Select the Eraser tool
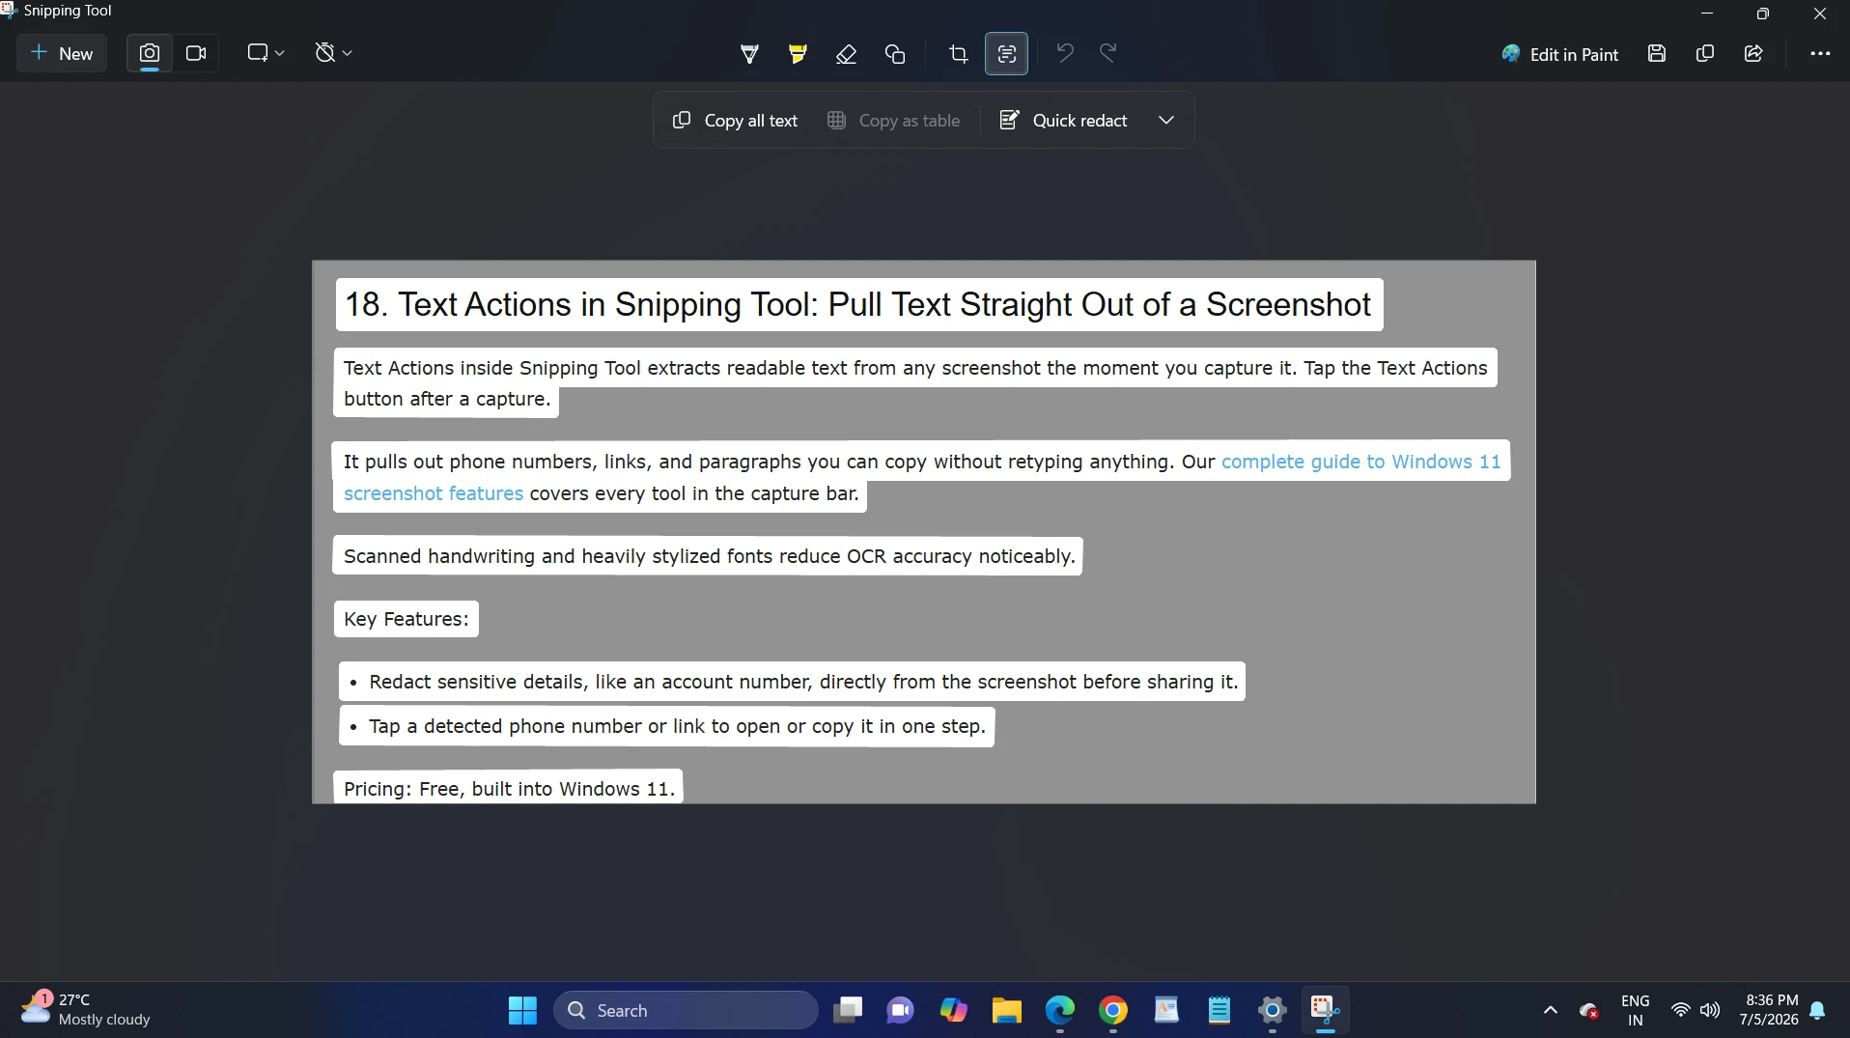 point(846,54)
